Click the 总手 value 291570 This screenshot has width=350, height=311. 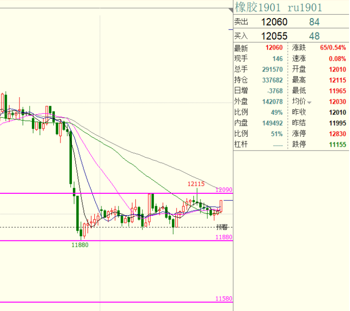(272, 70)
